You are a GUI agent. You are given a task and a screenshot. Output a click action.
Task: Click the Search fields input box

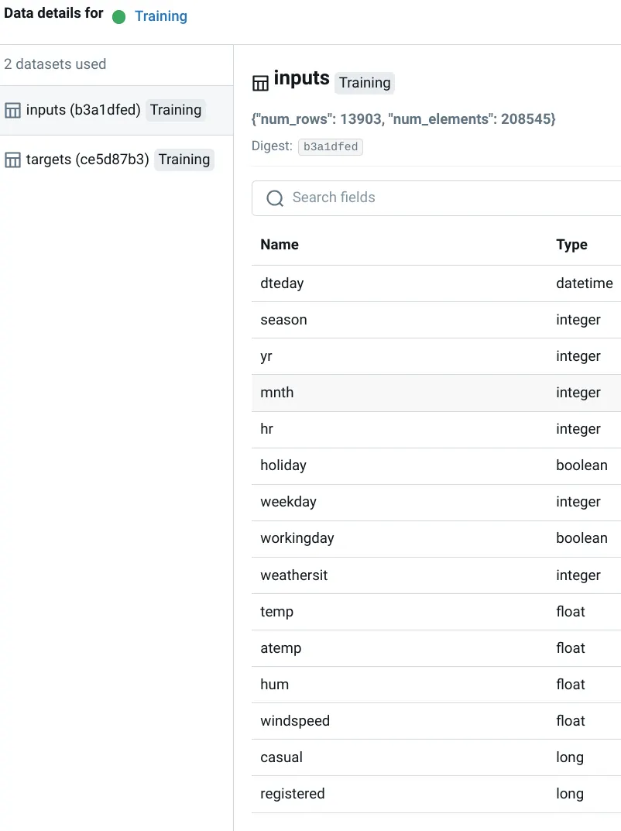point(436,198)
